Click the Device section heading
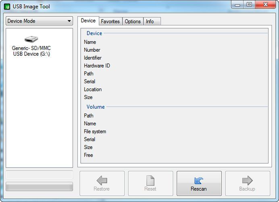Image resolution: width=279 pixels, height=202 pixels. tap(94, 33)
